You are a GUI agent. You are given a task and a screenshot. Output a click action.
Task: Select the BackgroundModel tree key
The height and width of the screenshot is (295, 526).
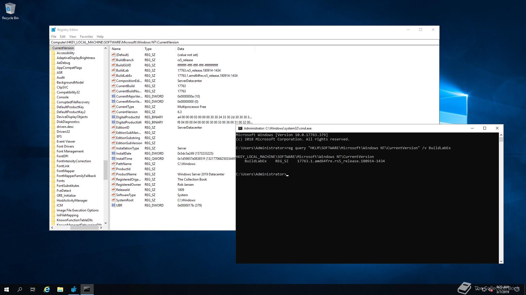tap(70, 82)
